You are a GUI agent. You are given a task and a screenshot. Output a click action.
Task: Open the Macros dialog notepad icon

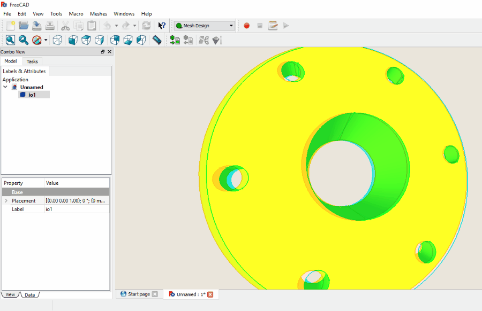point(273,26)
